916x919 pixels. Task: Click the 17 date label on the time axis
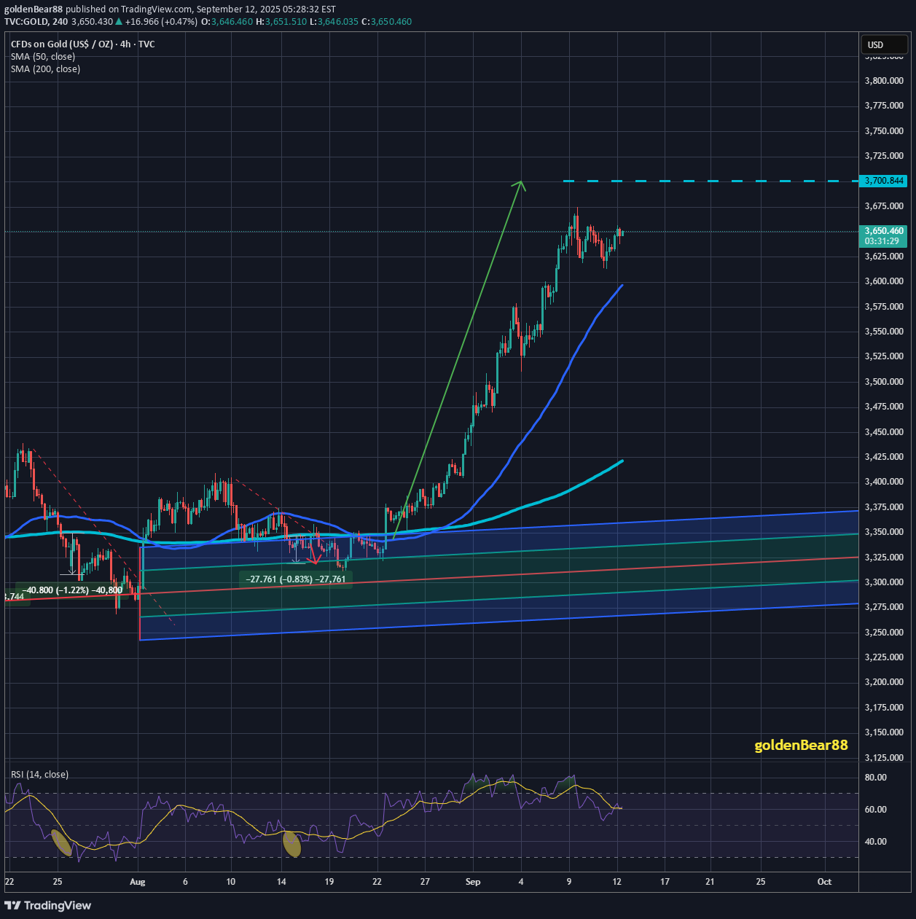665,882
